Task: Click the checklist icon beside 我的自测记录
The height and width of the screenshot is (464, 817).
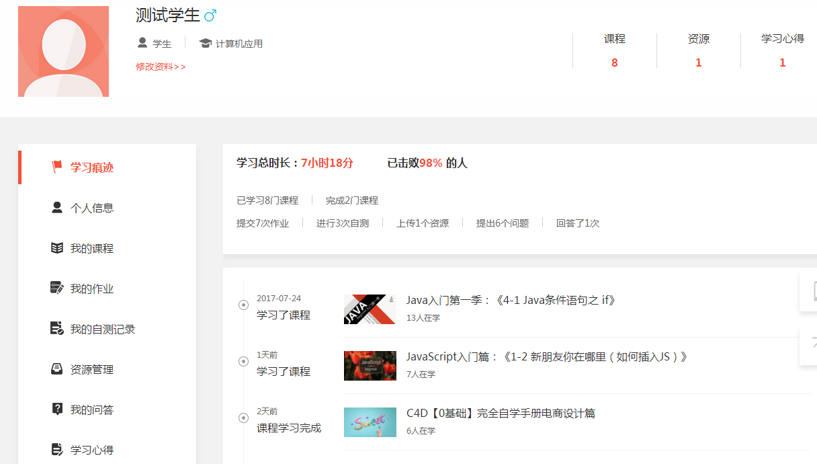Action: pos(57,329)
